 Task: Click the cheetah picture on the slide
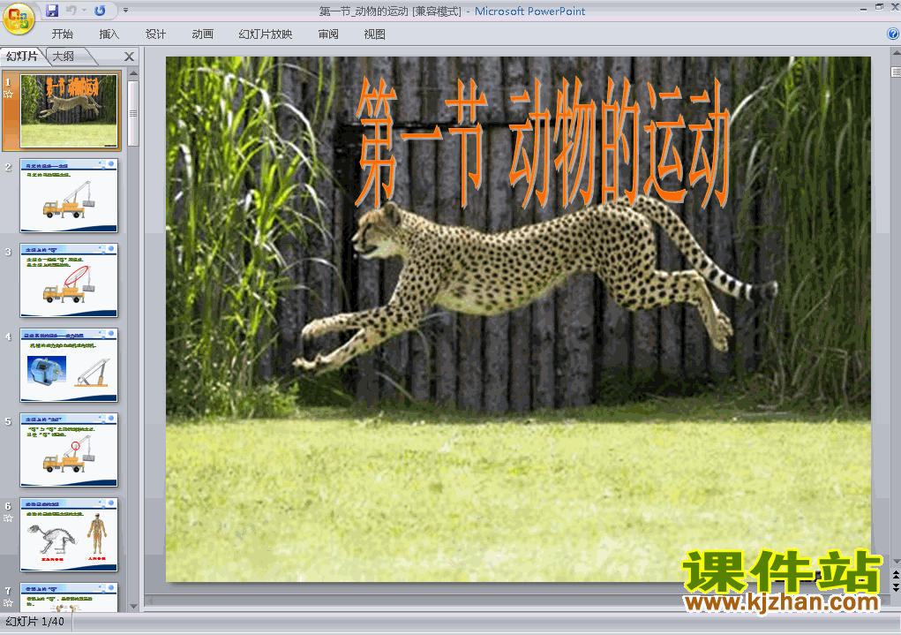pos(535,283)
